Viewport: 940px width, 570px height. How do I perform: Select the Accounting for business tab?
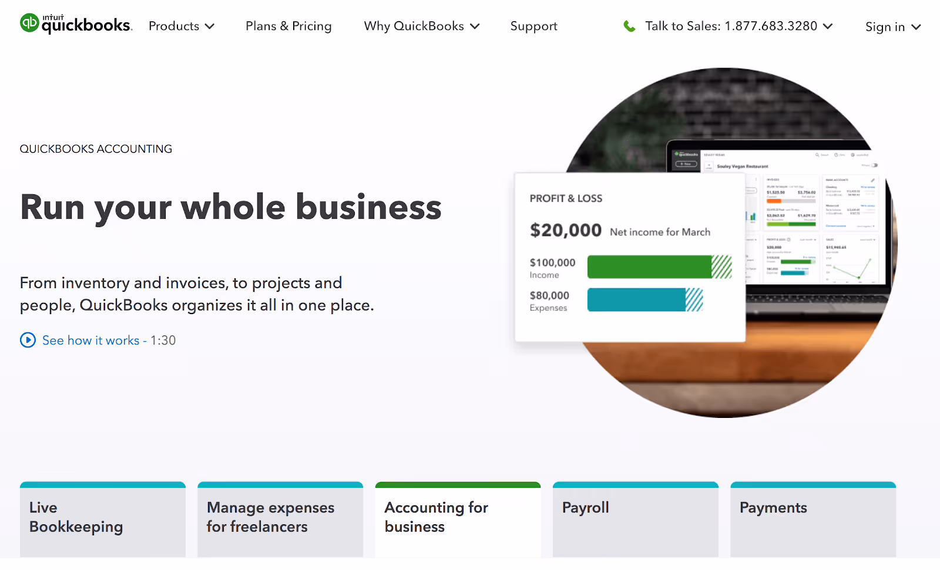(458, 520)
